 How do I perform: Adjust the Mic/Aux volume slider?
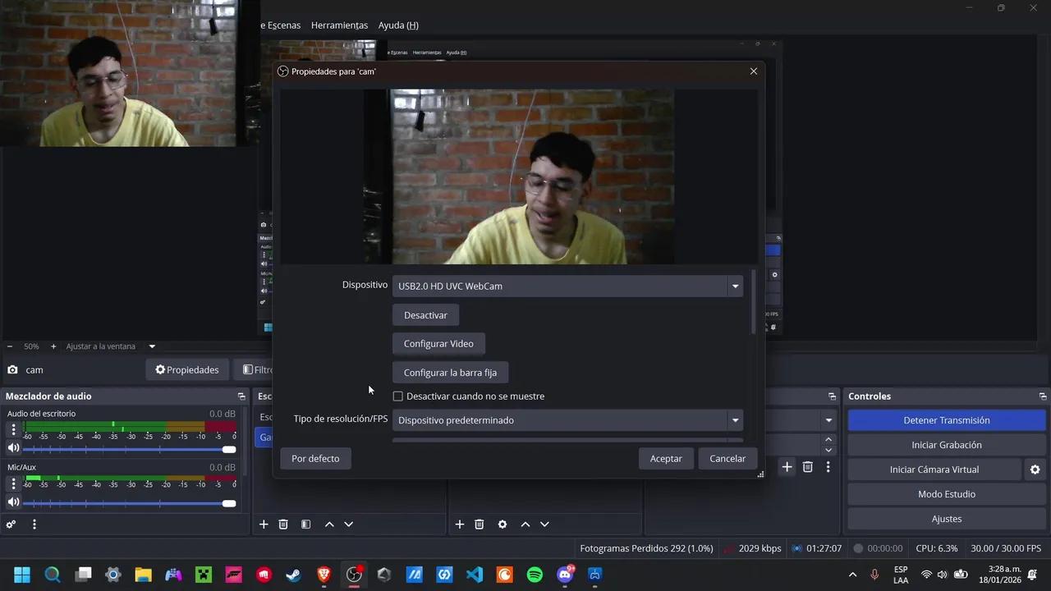228,503
